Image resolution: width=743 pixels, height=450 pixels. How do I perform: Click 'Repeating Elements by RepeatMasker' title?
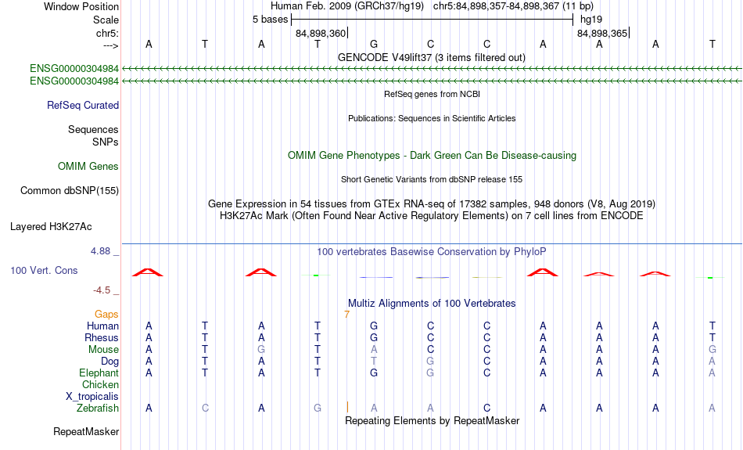[x=433, y=421]
